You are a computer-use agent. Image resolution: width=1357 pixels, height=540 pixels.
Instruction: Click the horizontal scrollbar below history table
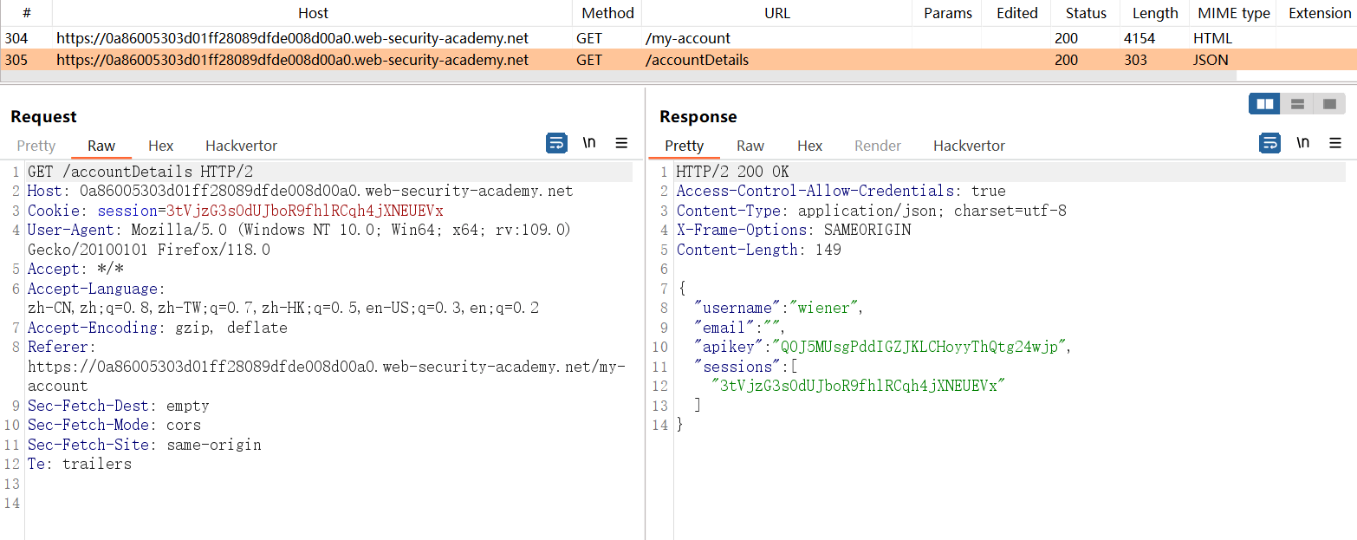[x=607, y=77]
